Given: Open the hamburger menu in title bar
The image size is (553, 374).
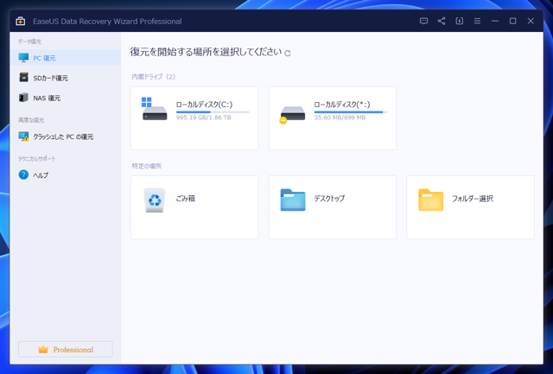Looking at the screenshot, I should 477,21.
